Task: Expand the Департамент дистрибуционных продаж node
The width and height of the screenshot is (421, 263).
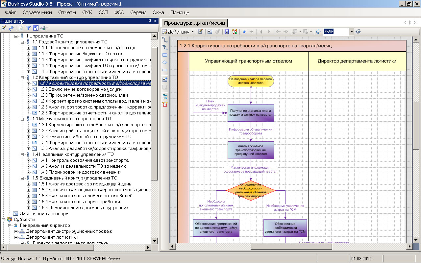Action: click(x=16, y=231)
